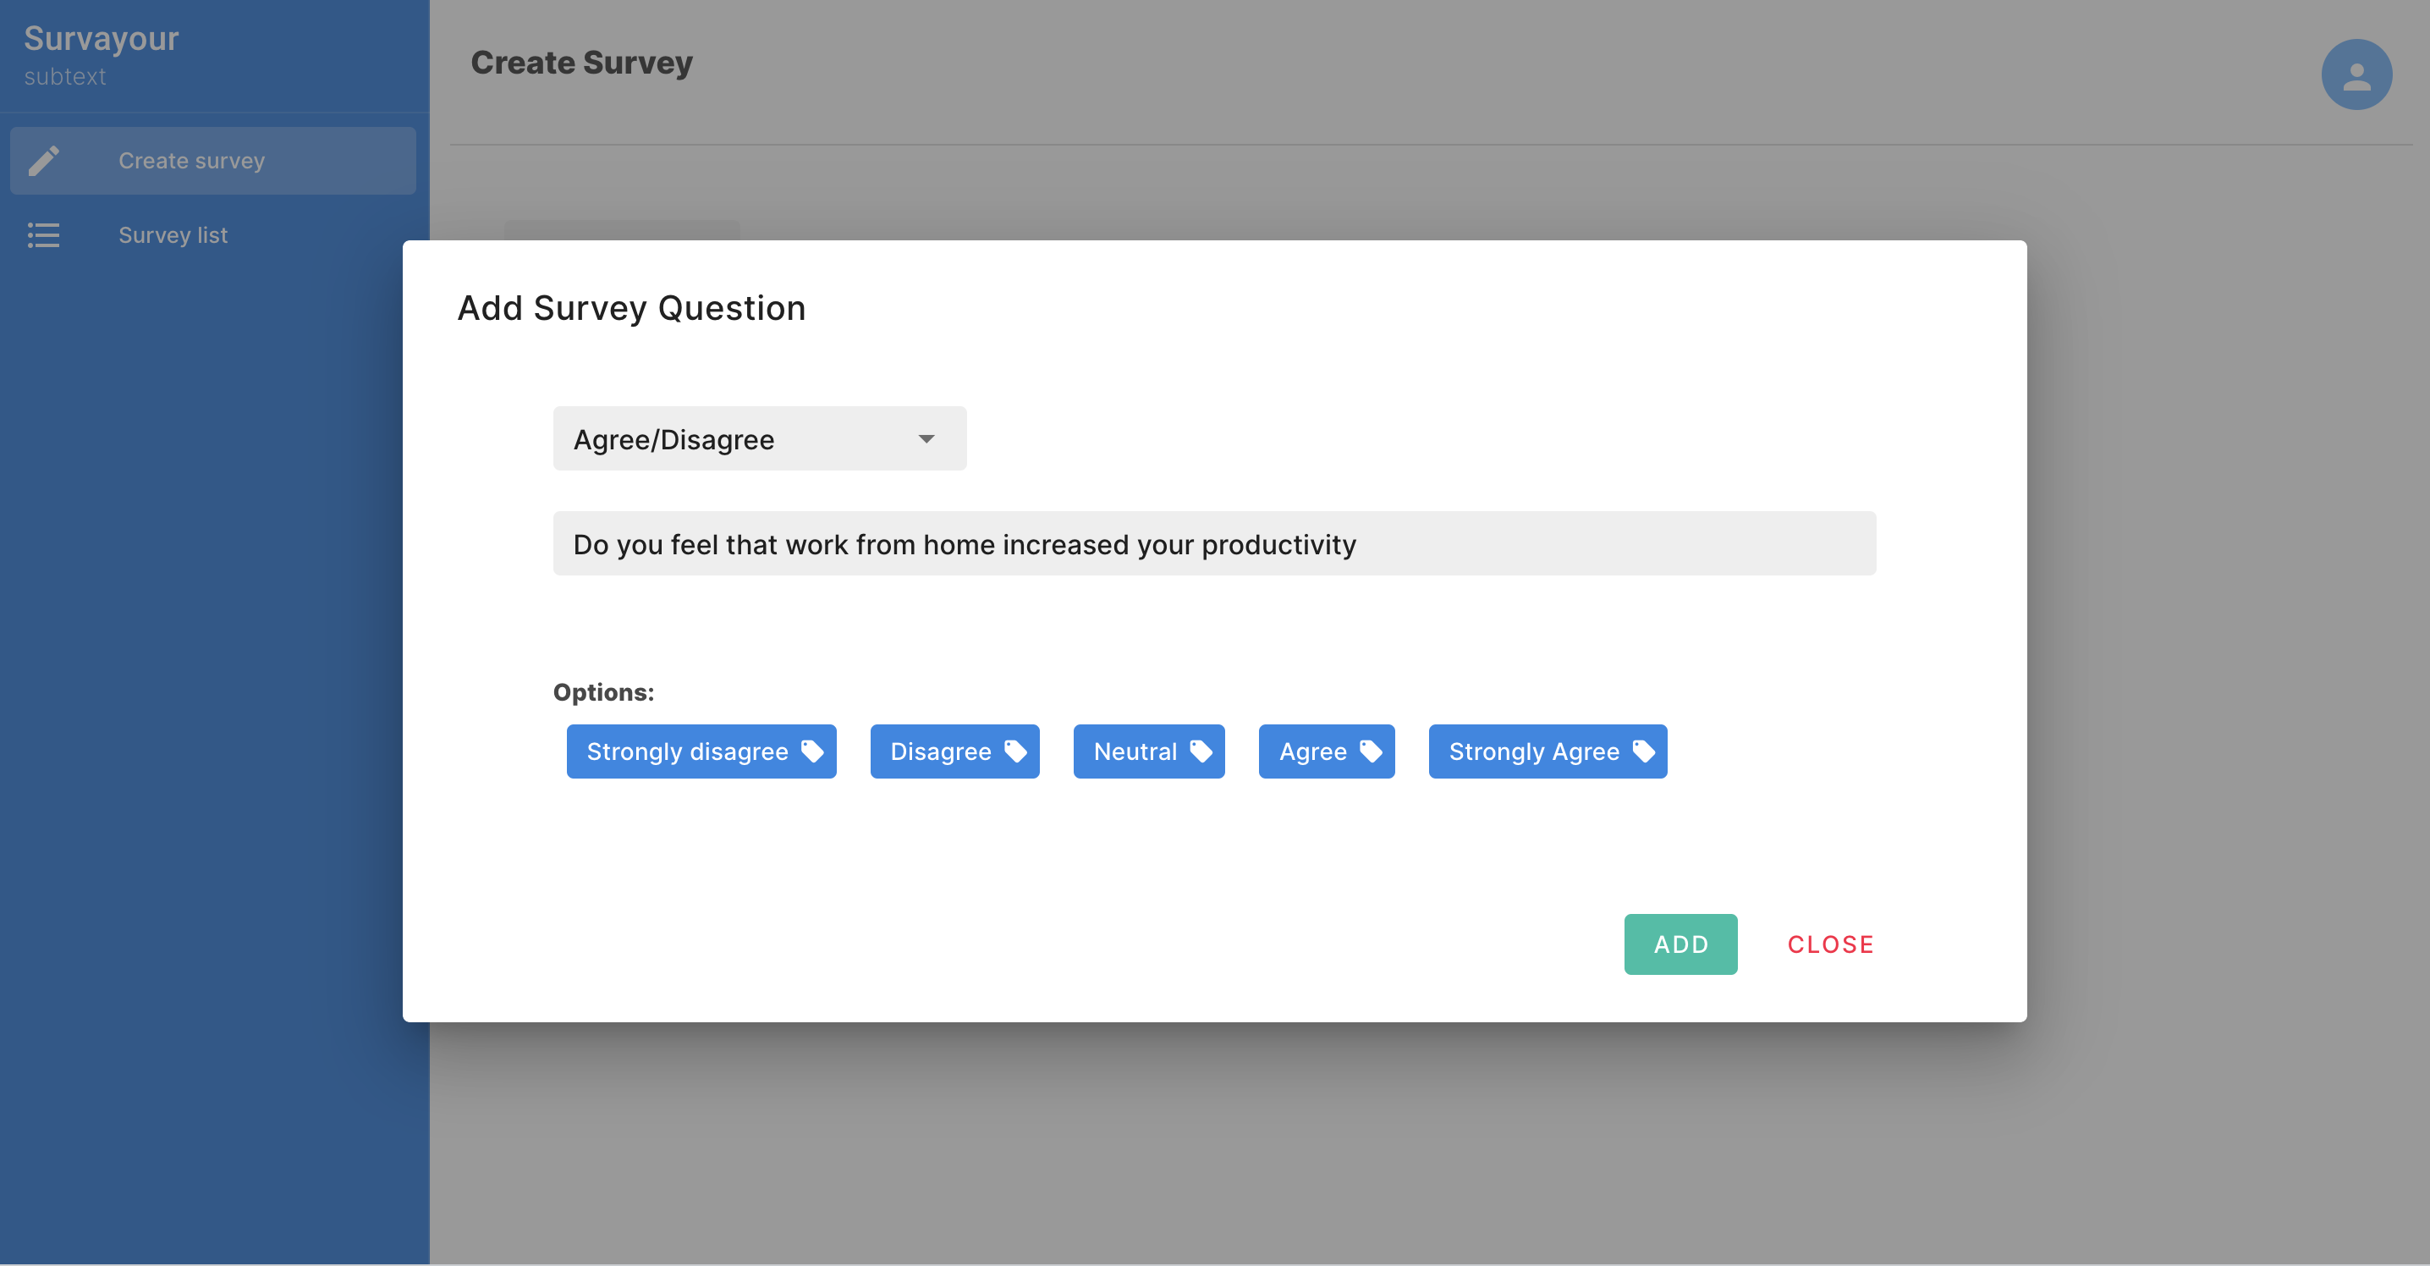Click the CLOSE button
This screenshot has height=1266, width=2430.
1829,944
